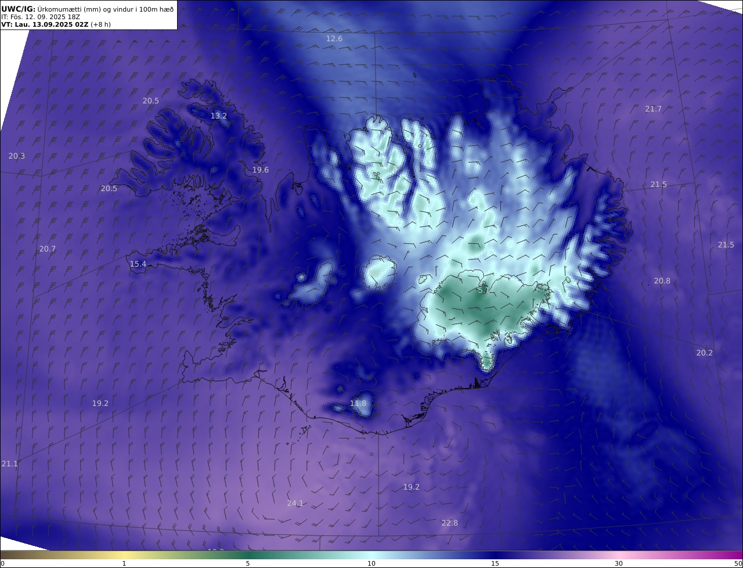Viewport: 743px width, 568px height.
Task: Click the VT: Lau. 13.09.2025 02Z line
Action: pos(45,24)
